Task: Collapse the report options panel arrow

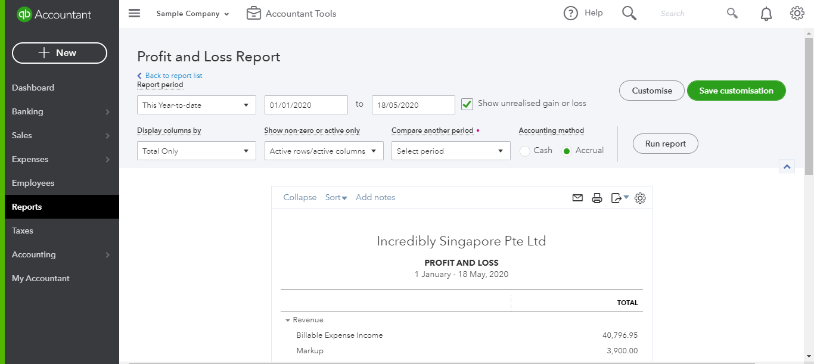Action: [x=787, y=167]
